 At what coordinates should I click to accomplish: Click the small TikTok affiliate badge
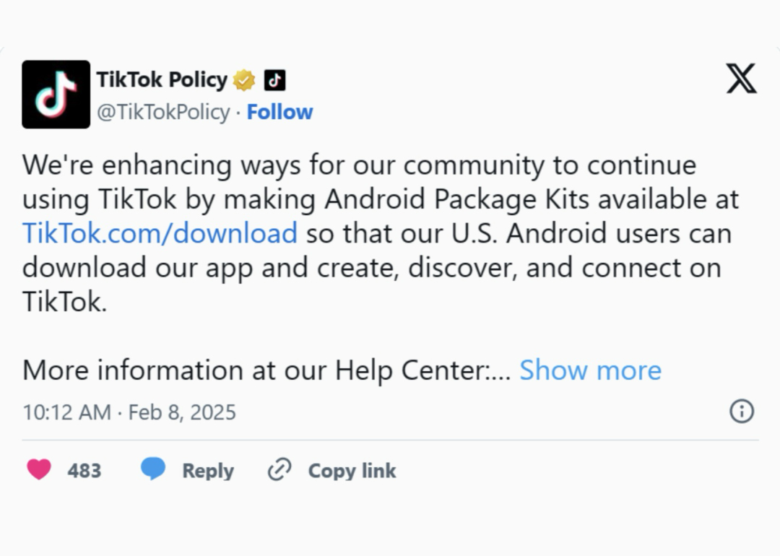pyautogui.click(x=274, y=80)
